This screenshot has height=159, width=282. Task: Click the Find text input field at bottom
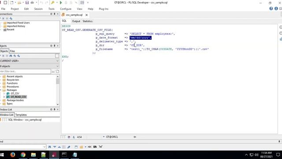pos(22,147)
